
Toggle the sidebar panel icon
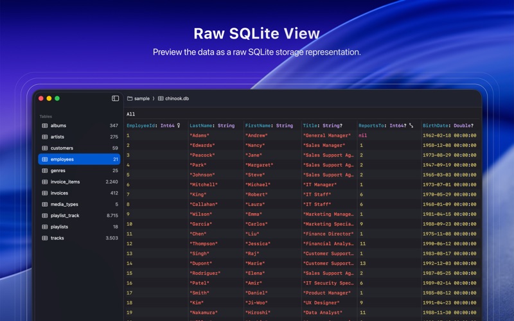point(115,98)
